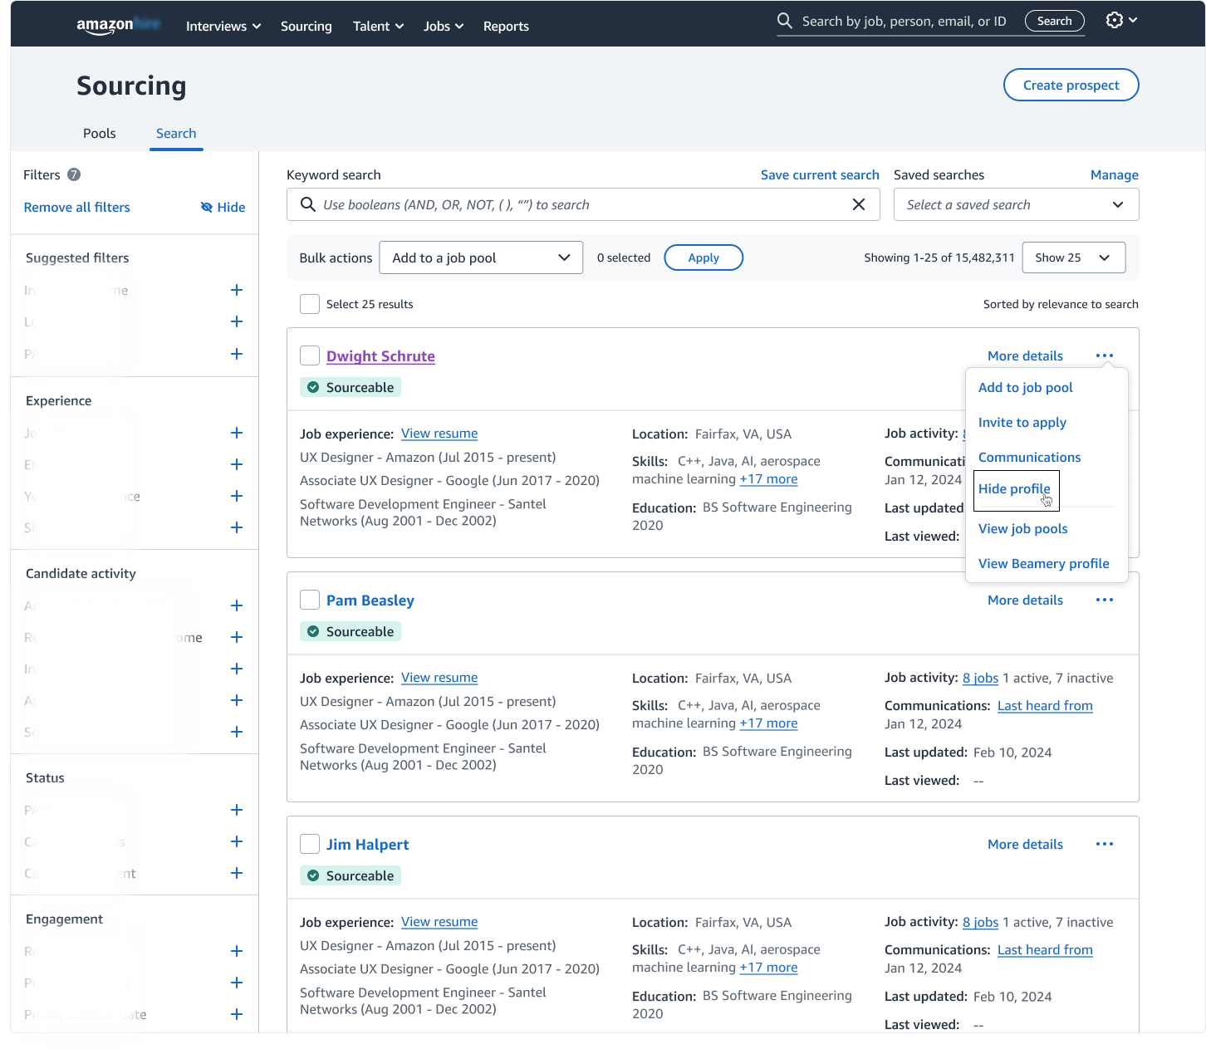Expand the Talent dropdown in the top nav

coord(379,26)
